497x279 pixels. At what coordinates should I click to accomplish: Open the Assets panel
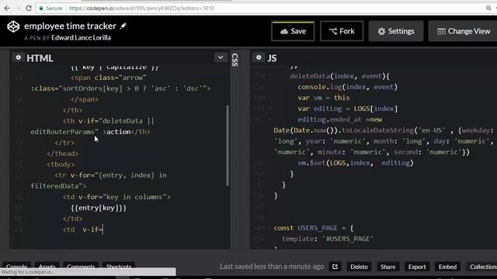pos(47,267)
